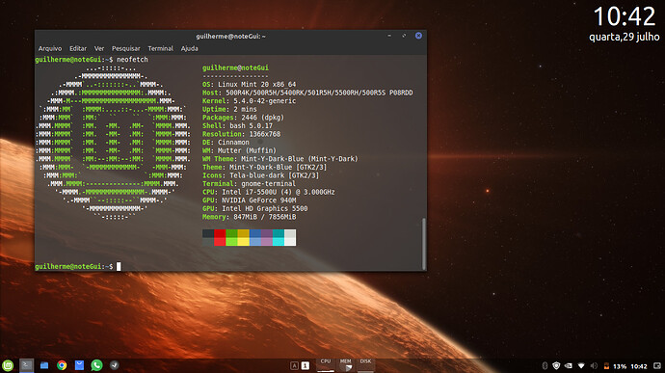
Task: Click the Terminal icon in the taskbar
Action: (27, 365)
